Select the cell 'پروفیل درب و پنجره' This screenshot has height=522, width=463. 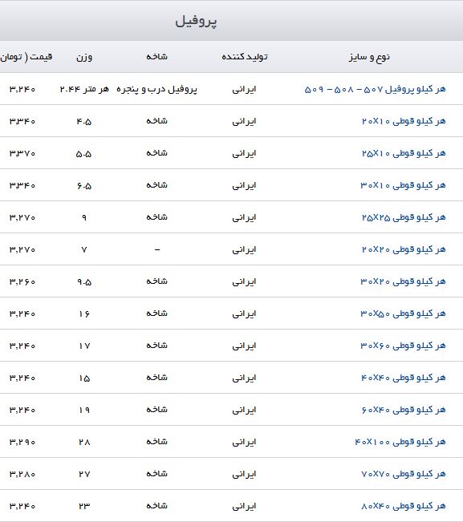pos(156,90)
